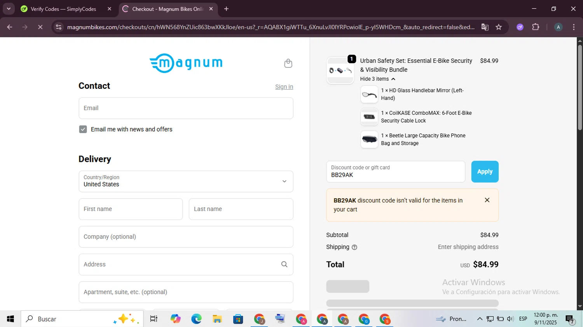Open Task View in the taskbar
Viewport: 583px width, 327px height.
coord(154,319)
